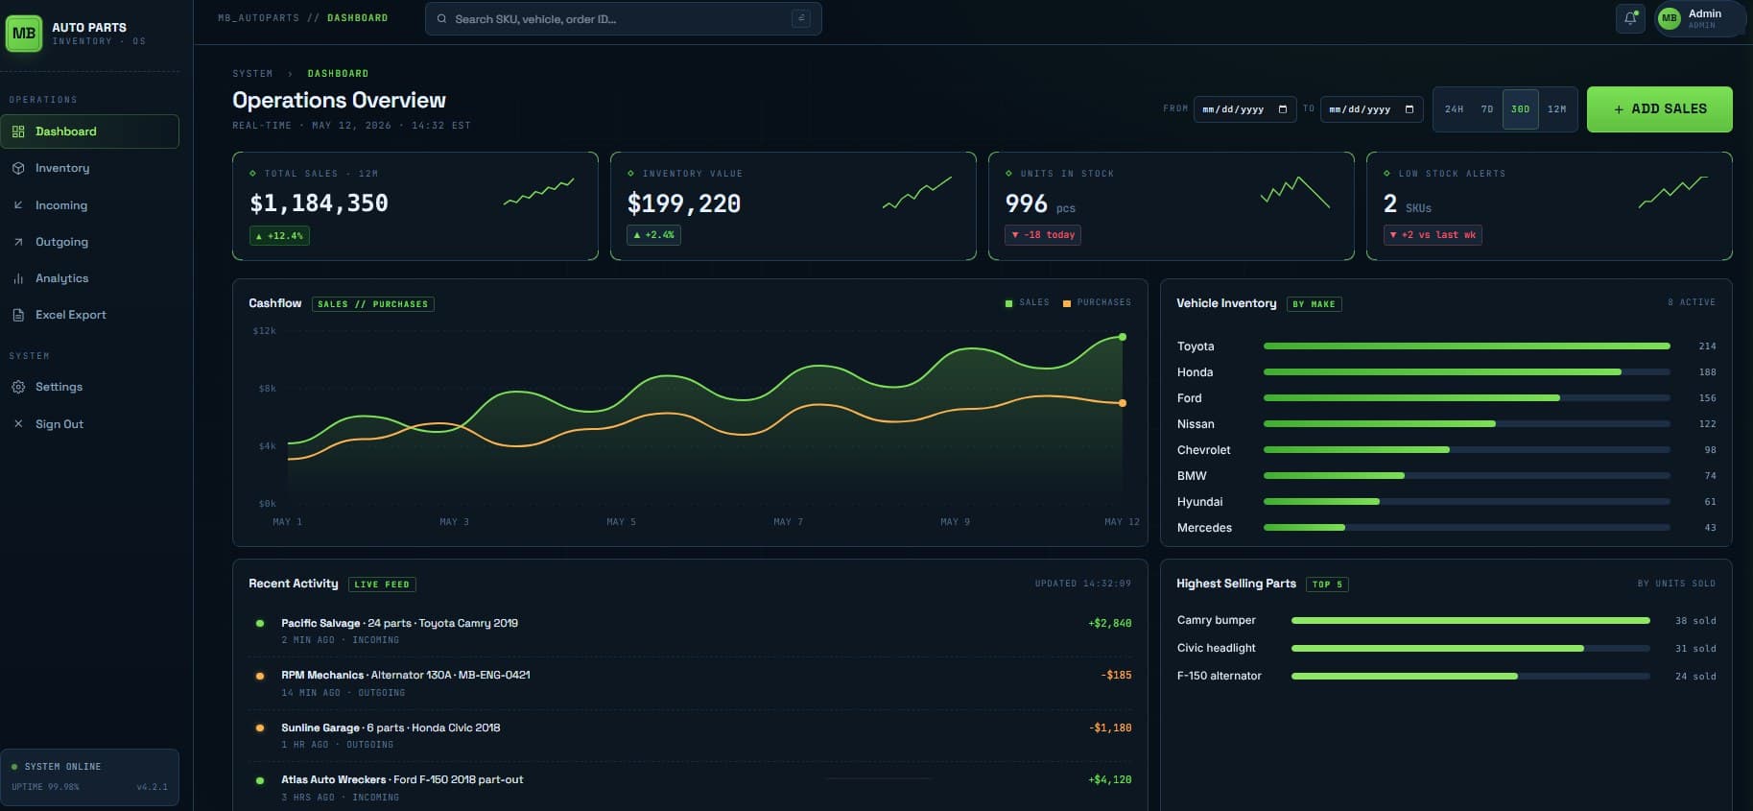This screenshot has height=811, width=1753.
Task: Click green status dot for Atlas Auto Wreckers
Action: [260, 780]
